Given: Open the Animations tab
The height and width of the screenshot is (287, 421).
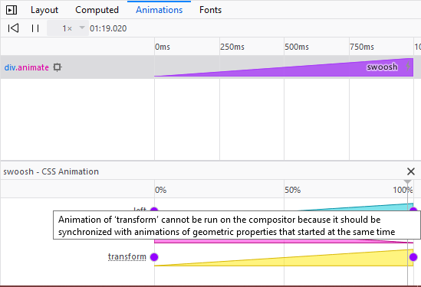Looking at the screenshot, I should click(160, 10).
